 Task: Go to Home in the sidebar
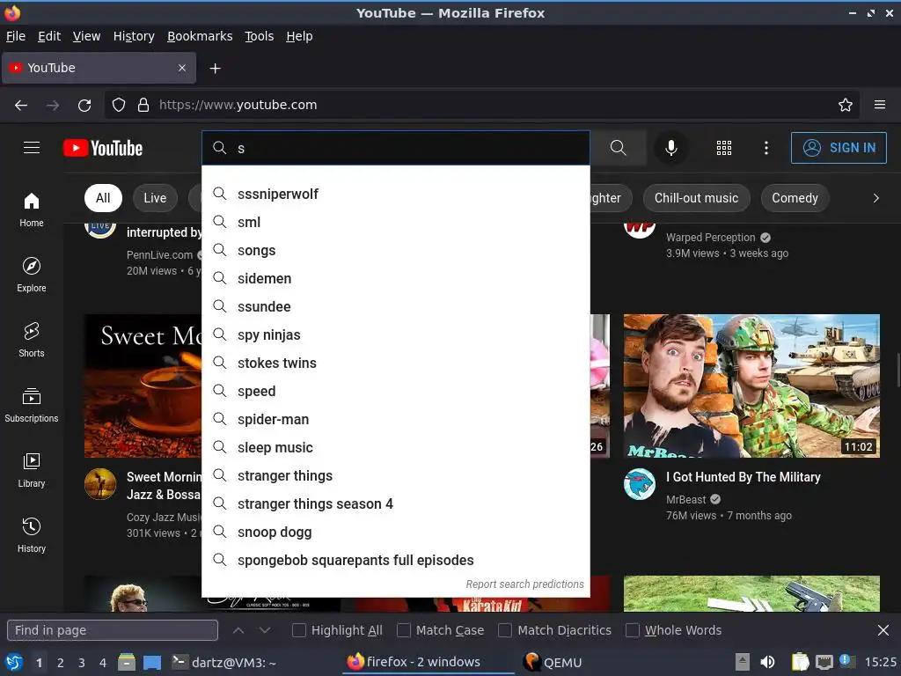coord(32,210)
